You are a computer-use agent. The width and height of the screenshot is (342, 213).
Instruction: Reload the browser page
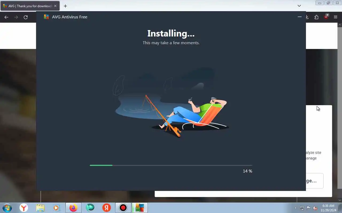[26, 17]
